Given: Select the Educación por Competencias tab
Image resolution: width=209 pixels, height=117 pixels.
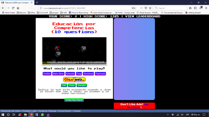Looking at the screenshot, I should coord(17,2).
